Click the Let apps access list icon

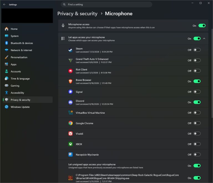pyautogui.click(x=63, y=39)
